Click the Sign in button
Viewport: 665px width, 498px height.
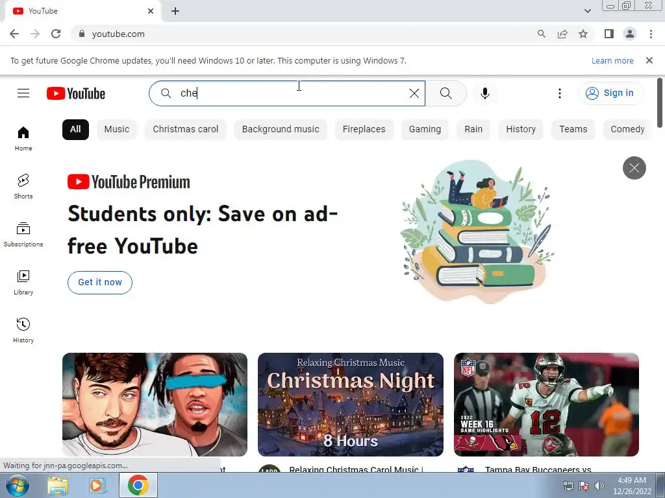610,93
